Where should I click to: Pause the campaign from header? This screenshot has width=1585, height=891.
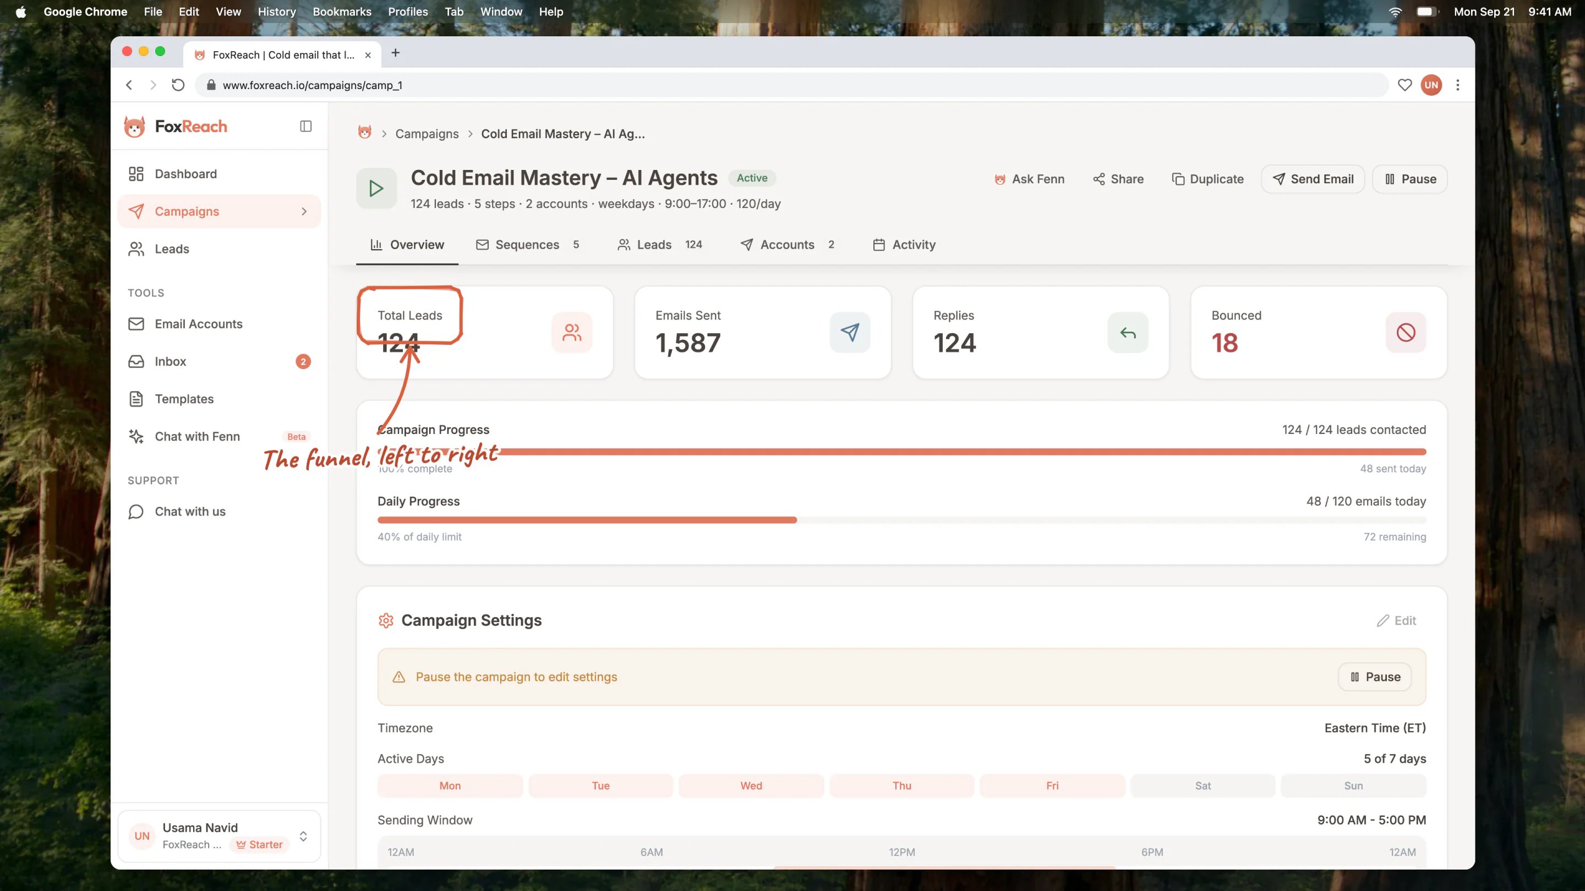(x=1409, y=179)
